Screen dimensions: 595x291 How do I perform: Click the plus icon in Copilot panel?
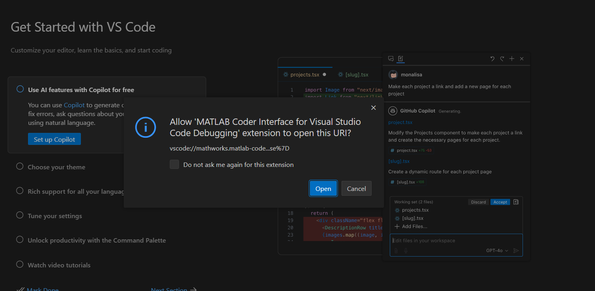pos(512,59)
